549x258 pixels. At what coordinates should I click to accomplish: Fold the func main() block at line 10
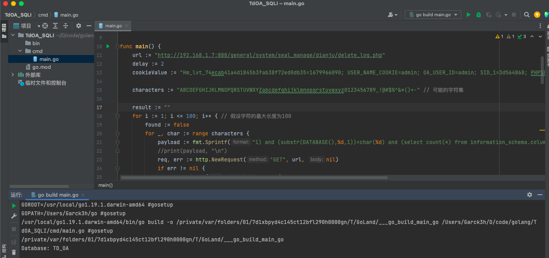pos(117,46)
